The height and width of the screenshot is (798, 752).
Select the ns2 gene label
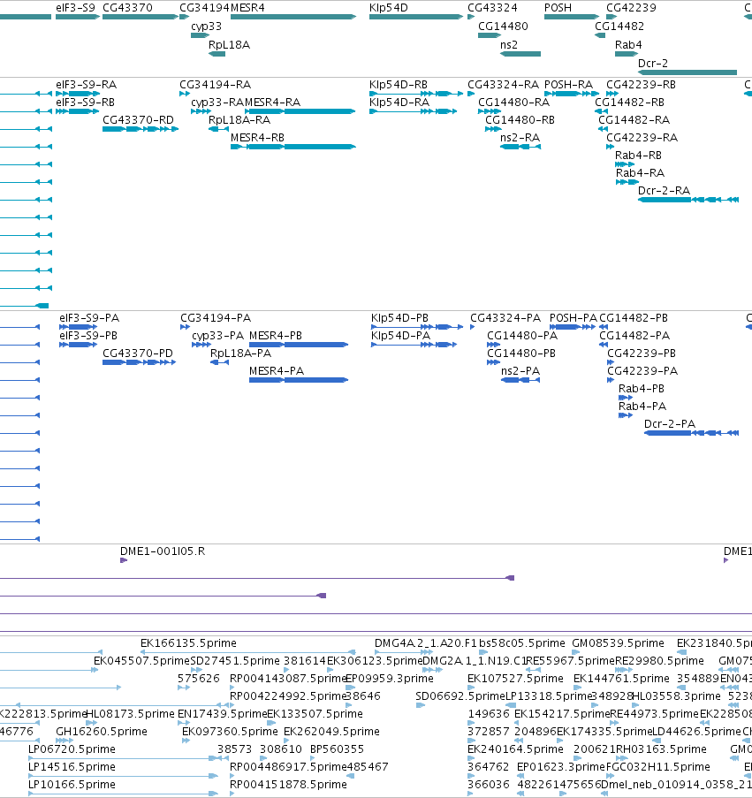[509, 45]
